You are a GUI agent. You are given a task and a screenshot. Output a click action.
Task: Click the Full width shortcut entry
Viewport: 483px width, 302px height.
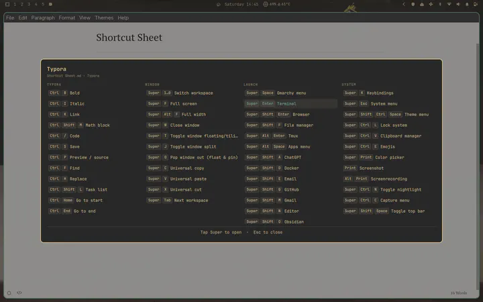[x=176, y=114]
